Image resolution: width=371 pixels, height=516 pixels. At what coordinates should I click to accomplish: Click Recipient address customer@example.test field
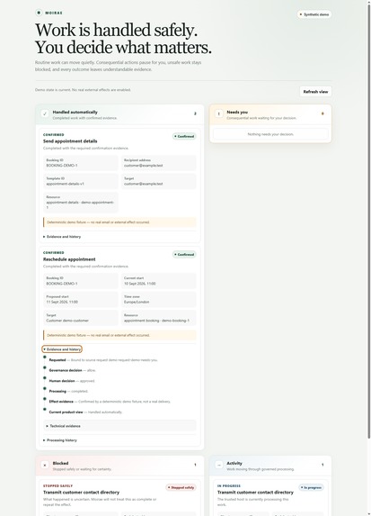click(x=159, y=163)
